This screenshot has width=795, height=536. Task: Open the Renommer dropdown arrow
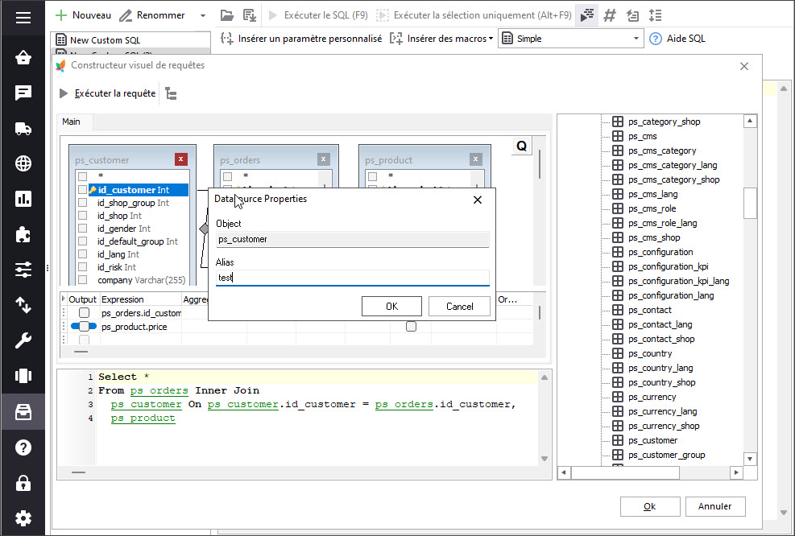click(x=203, y=16)
